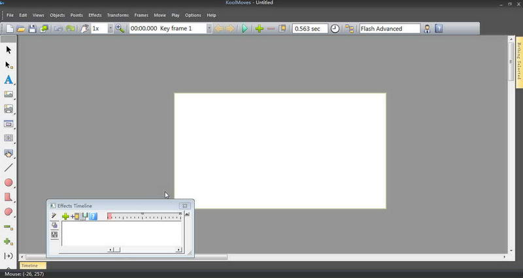523x278 pixels.
Task: Click the grayed Undo icon
Action: (x=58, y=29)
